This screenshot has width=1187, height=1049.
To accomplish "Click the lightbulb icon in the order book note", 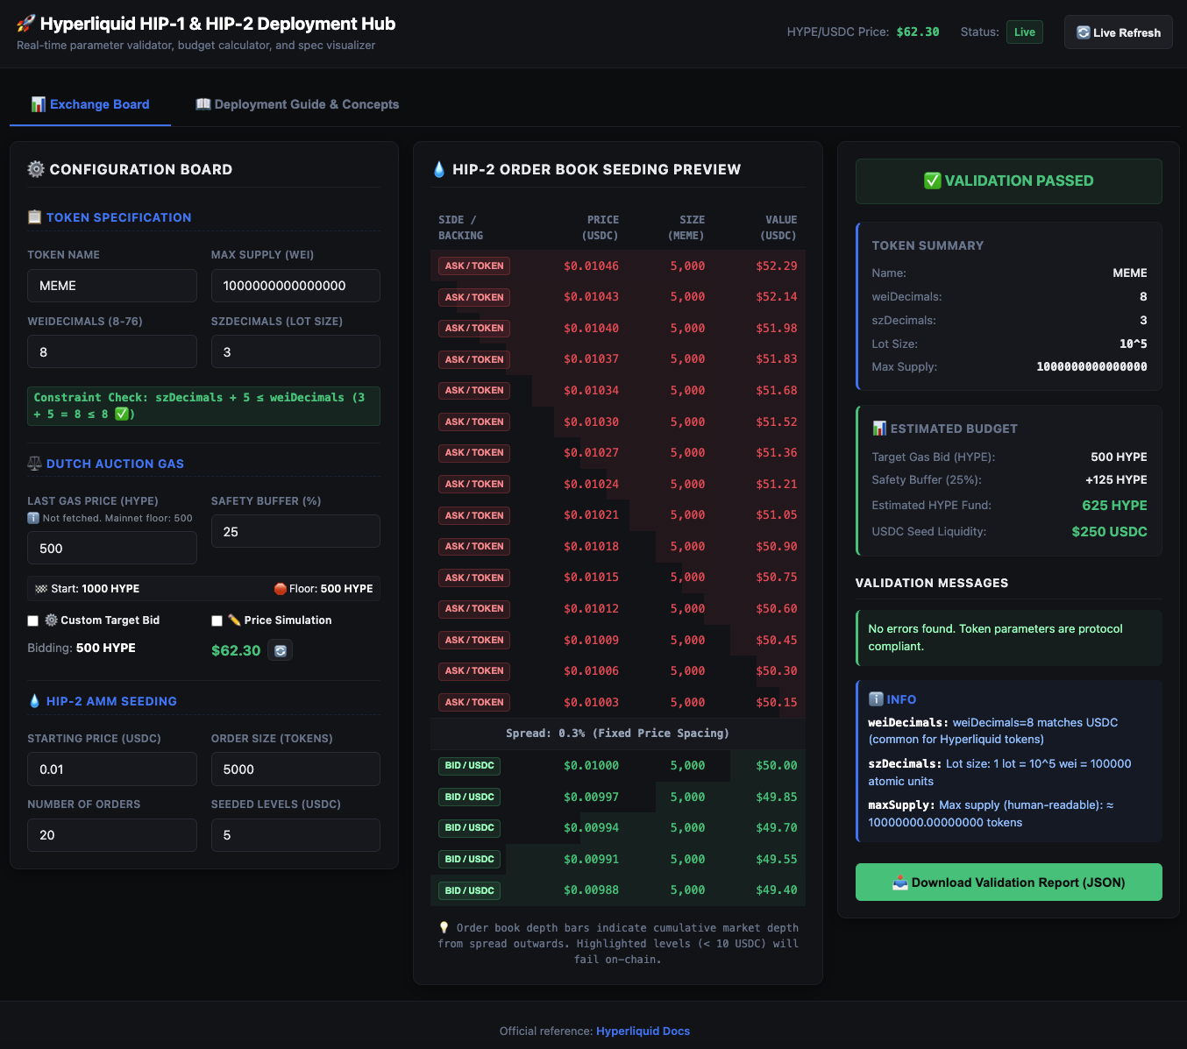I will (444, 927).
